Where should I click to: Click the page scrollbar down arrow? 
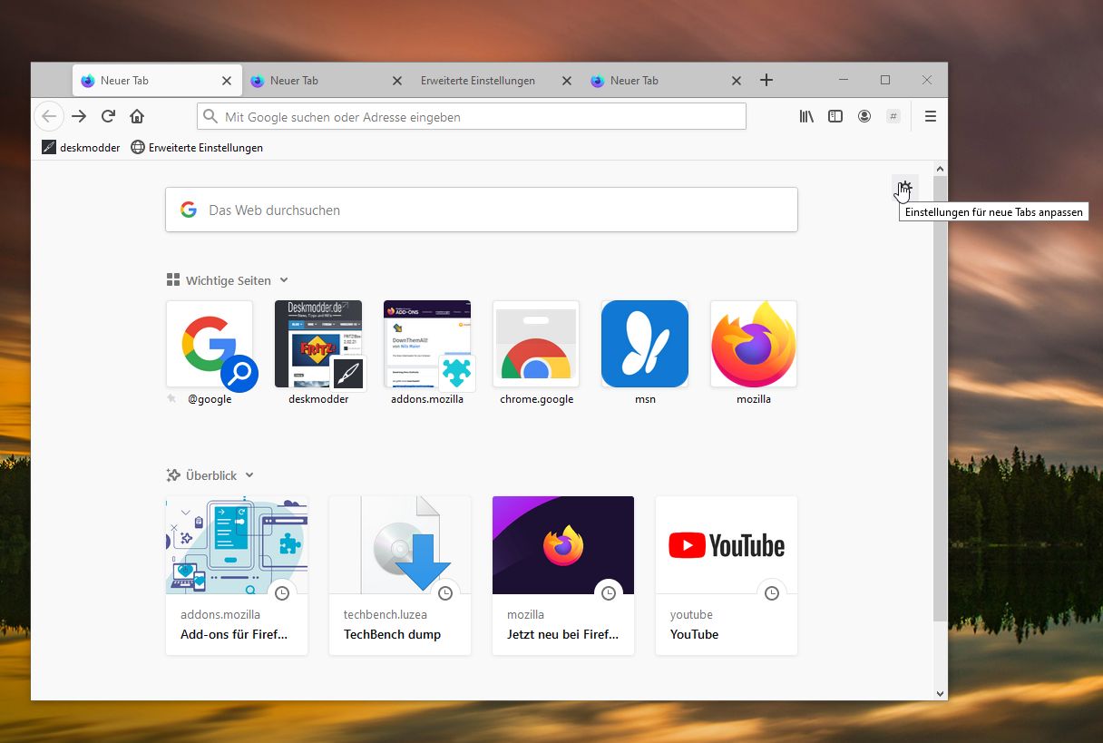[x=940, y=693]
